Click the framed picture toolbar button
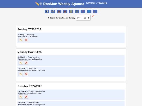This screenshot has width=142, height=106. click(x=71, y=12)
